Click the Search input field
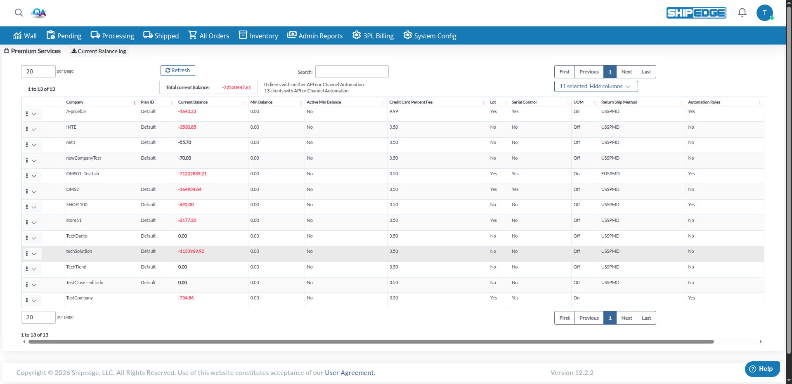792x384 pixels. click(x=352, y=72)
